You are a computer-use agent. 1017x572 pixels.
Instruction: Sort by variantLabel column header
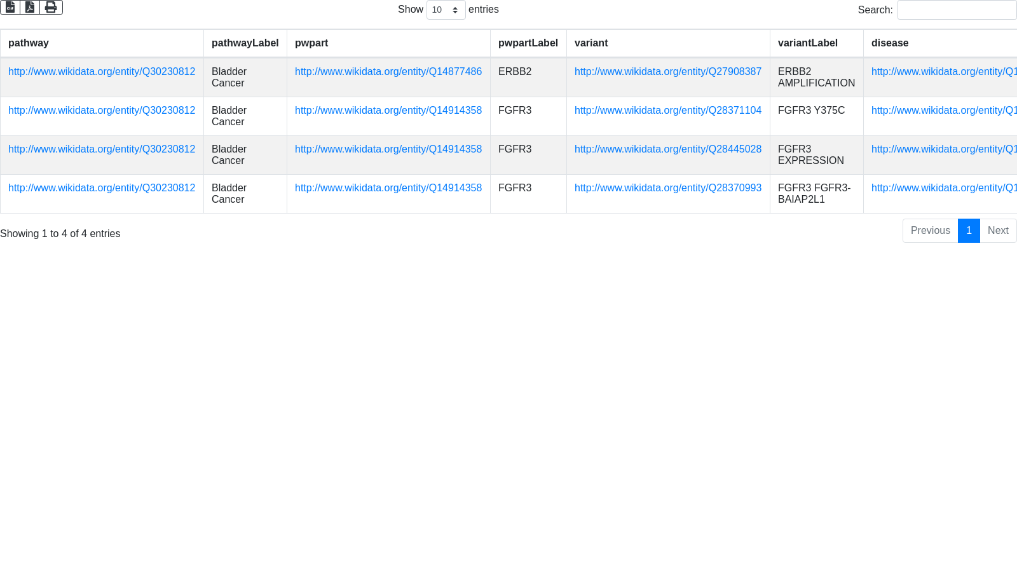(807, 43)
